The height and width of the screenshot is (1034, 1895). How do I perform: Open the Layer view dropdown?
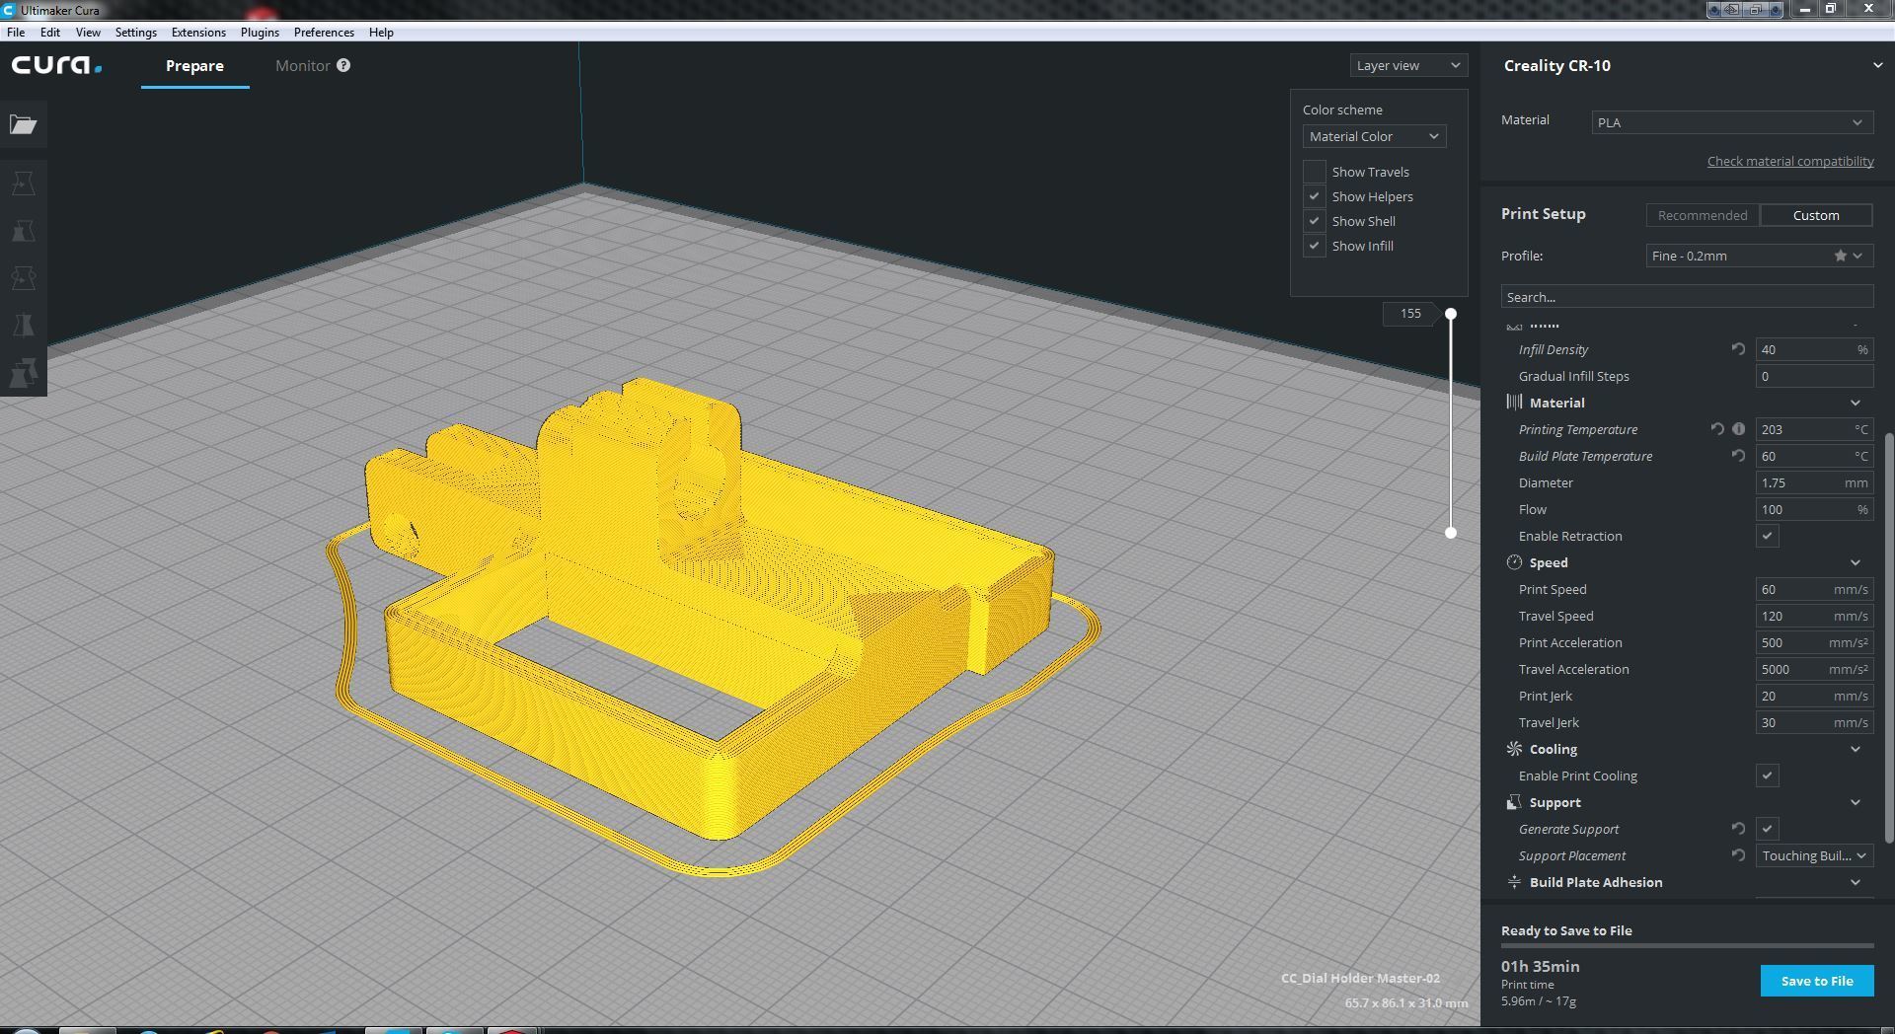(x=1408, y=65)
